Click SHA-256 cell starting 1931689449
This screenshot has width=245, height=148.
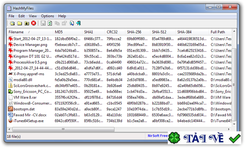tap(137, 115)
